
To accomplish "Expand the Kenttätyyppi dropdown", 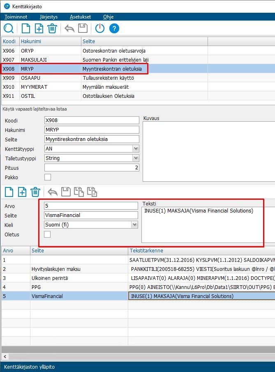I will [135, 149].
